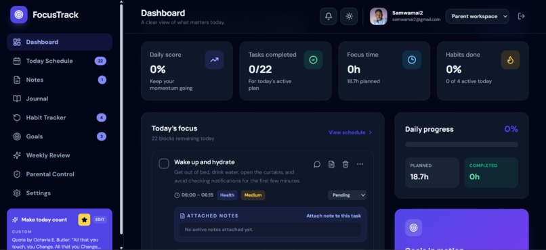Toggle light theme sun icon
The height and width of the screenshot is (250, 546).
point(349,16)
